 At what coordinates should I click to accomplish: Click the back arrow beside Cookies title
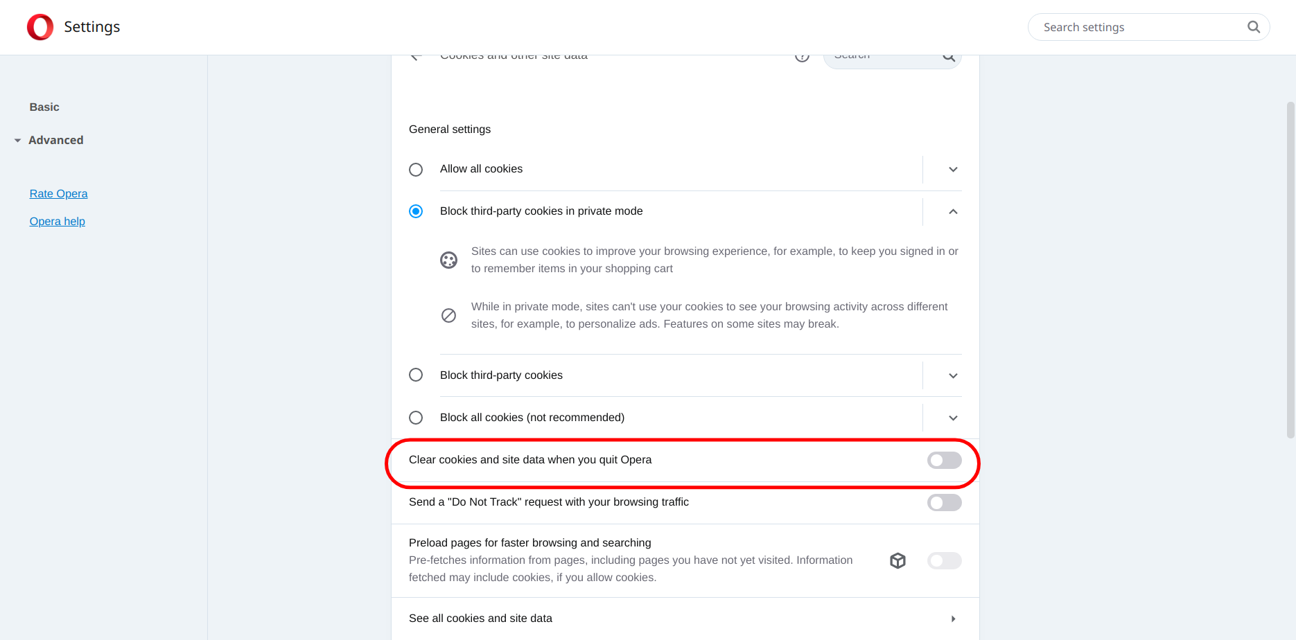[x=416, y=57]
